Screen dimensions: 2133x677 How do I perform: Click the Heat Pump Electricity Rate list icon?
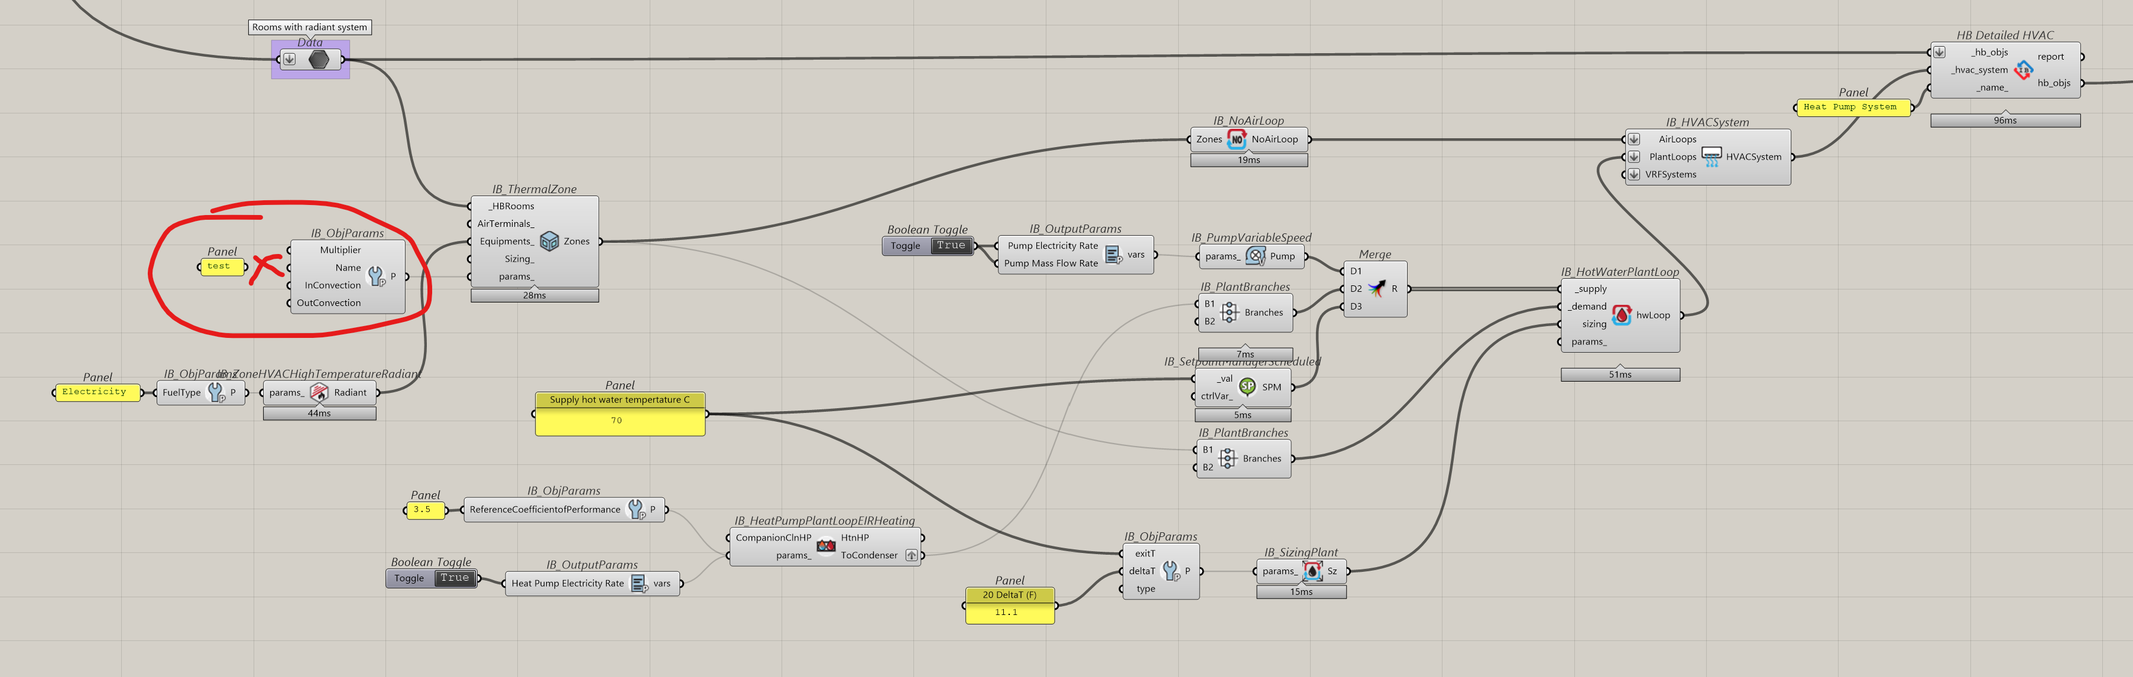[639, 584]
